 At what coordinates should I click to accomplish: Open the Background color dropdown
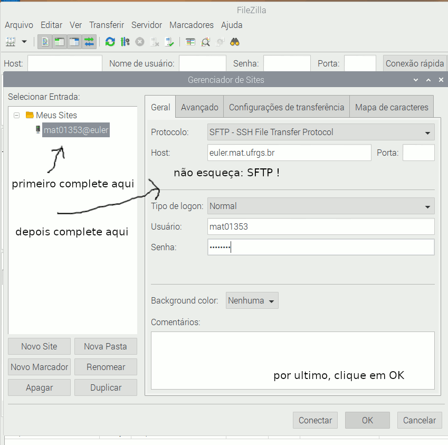click(252, 300)
